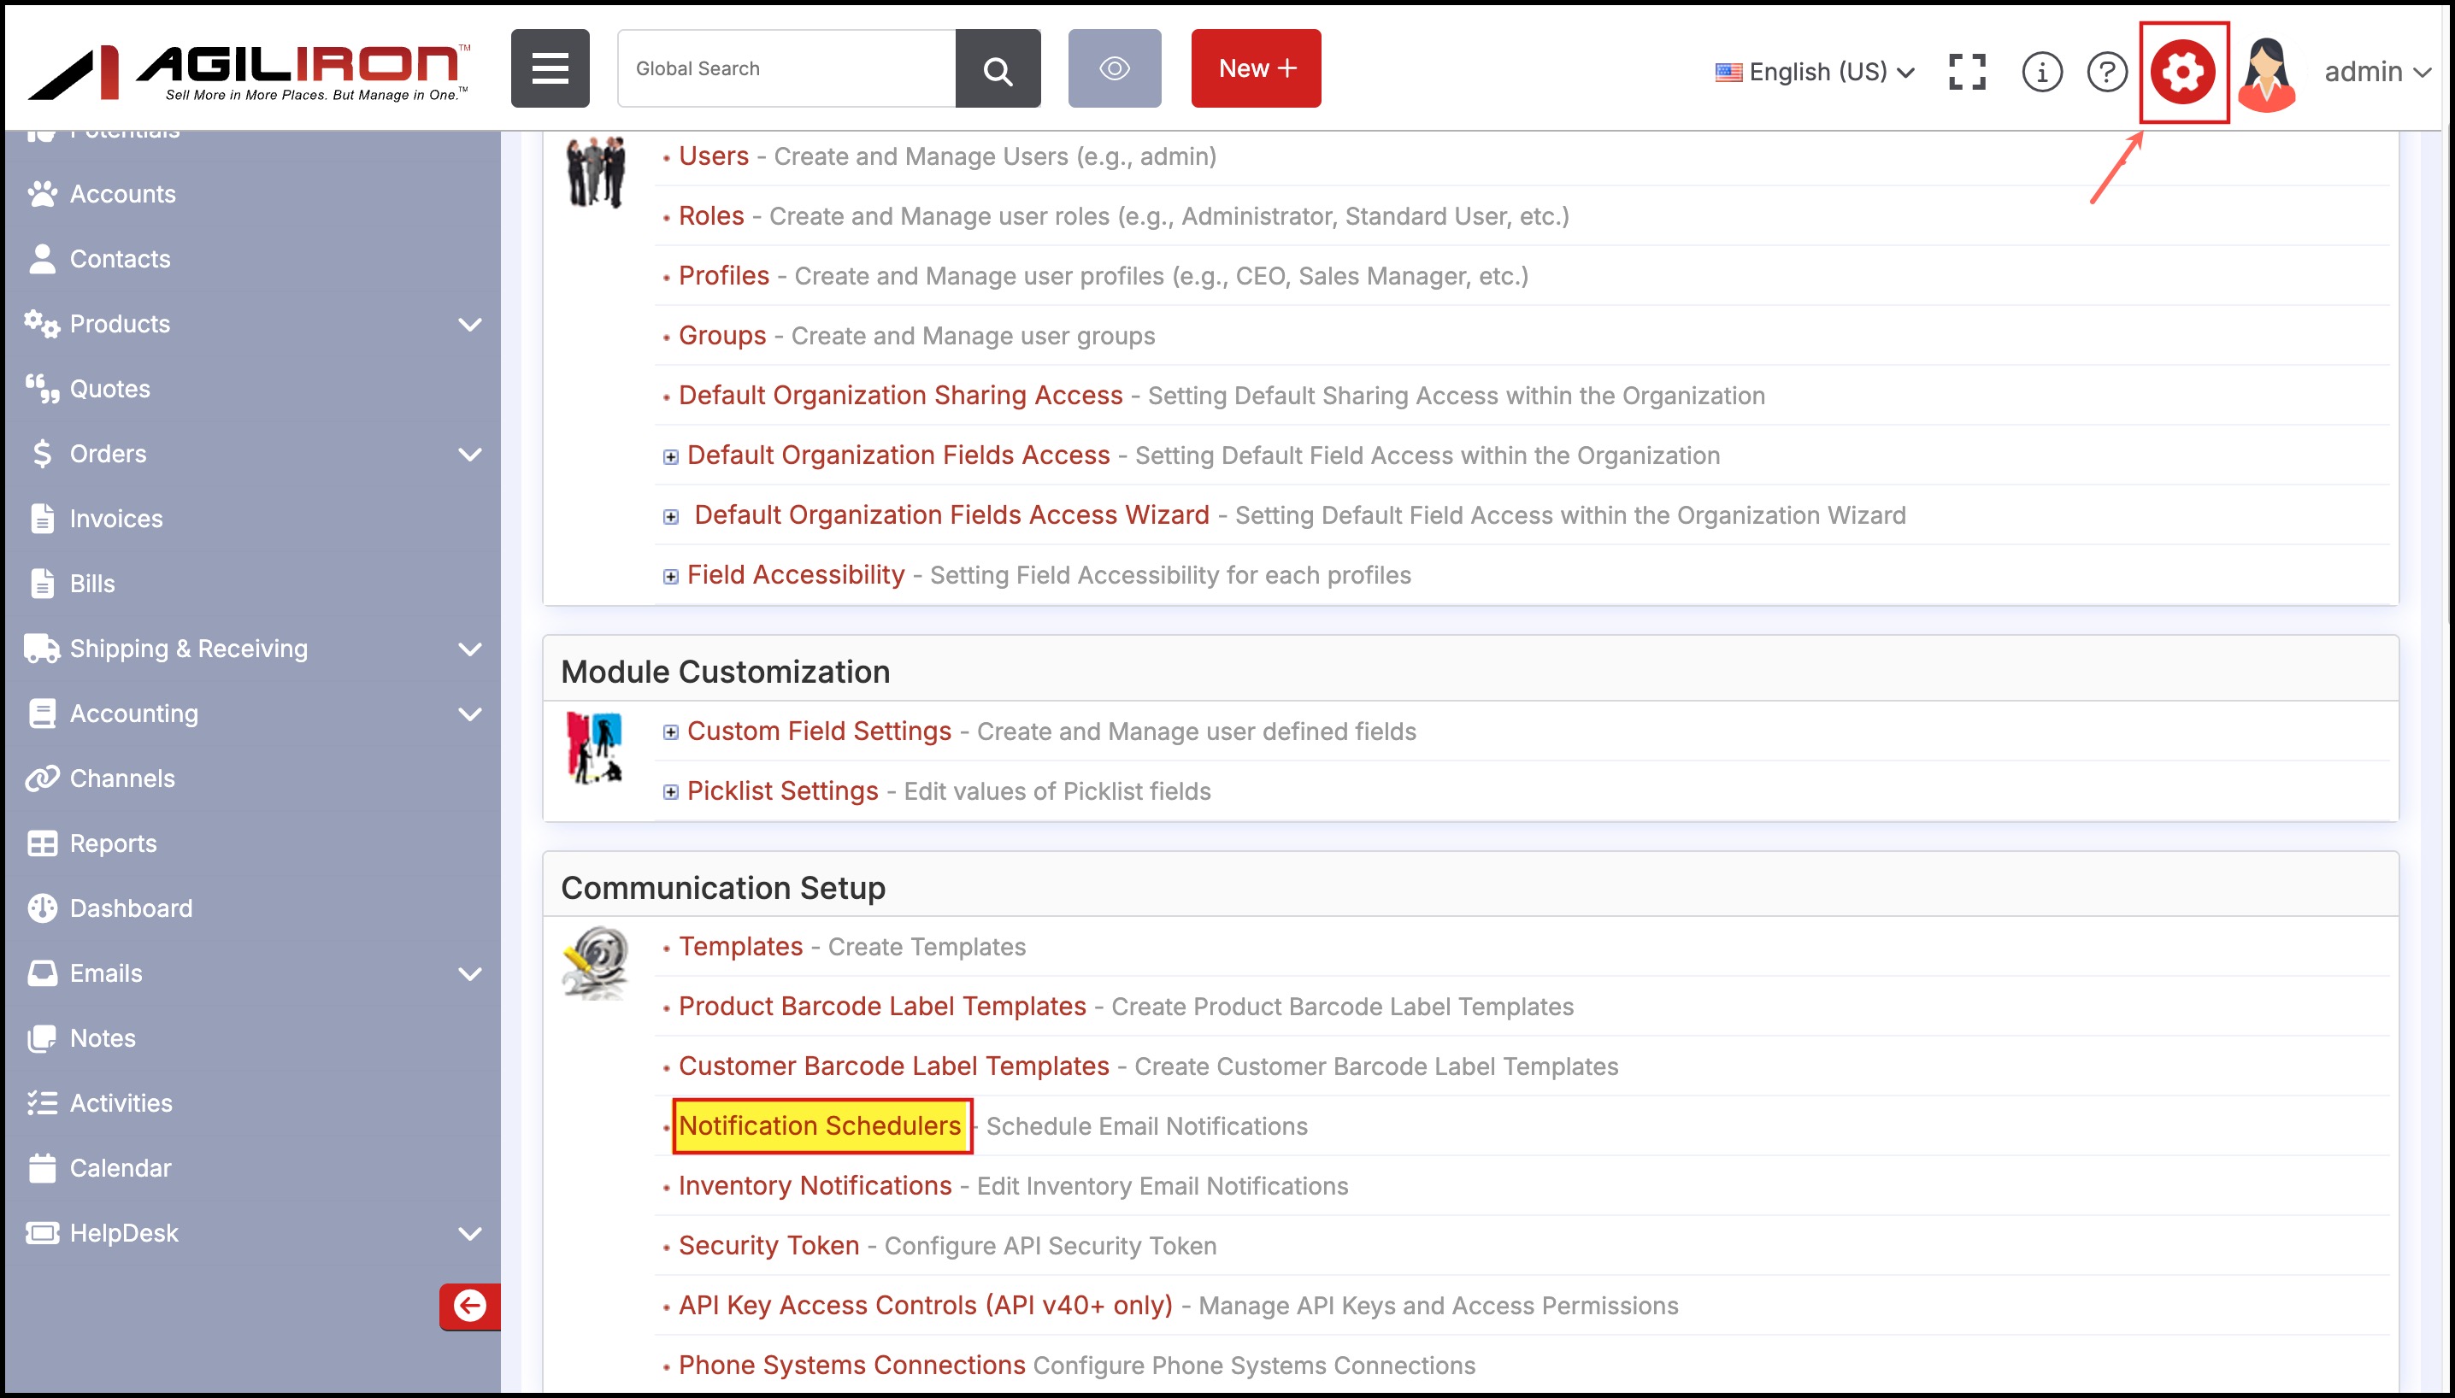Viewport: 2455px width, 1398px height.
Task: Open the admin user dropdown
Action: click(2377, 72)
